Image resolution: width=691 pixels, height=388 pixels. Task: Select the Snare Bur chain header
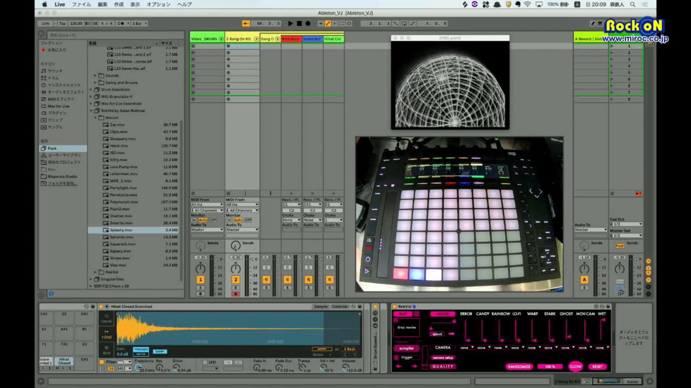click(312, 39)
